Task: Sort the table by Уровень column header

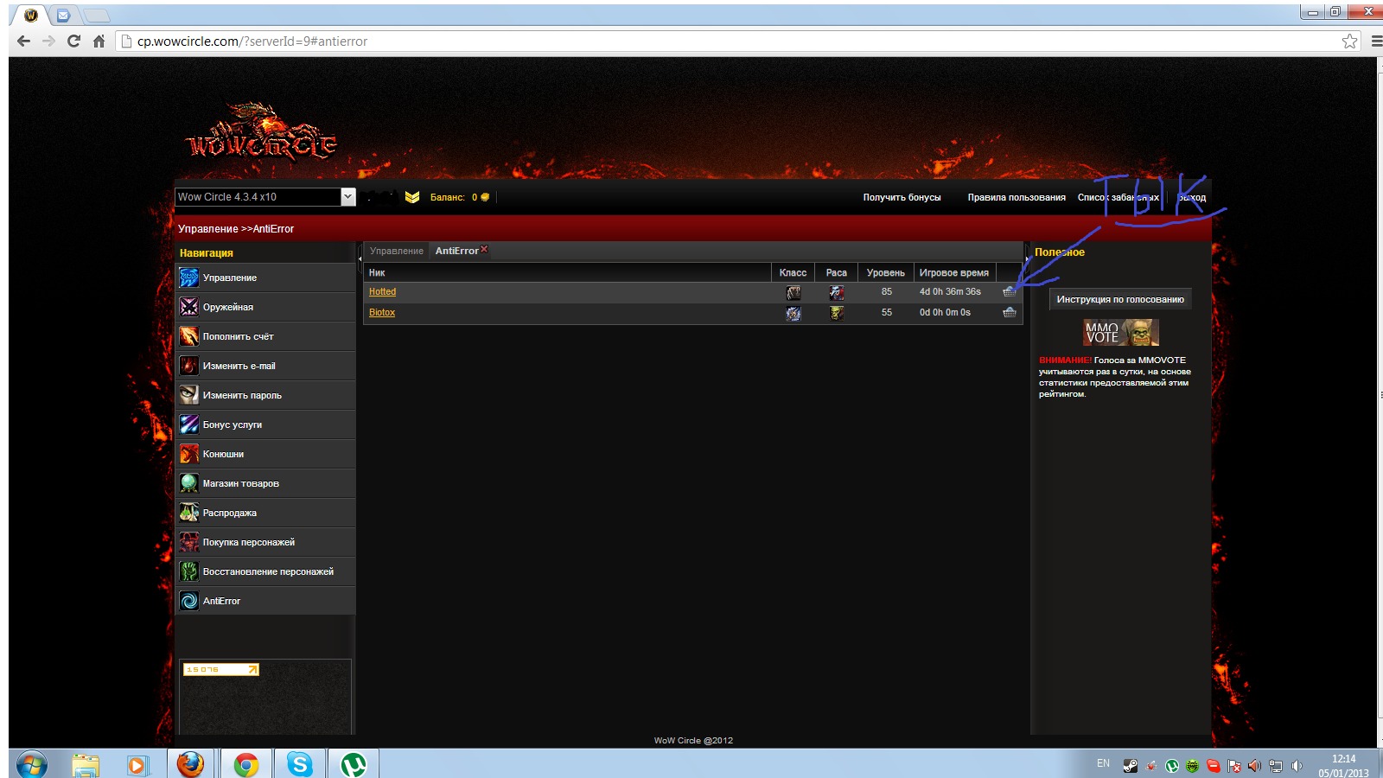Action: (x=885, y=272)
